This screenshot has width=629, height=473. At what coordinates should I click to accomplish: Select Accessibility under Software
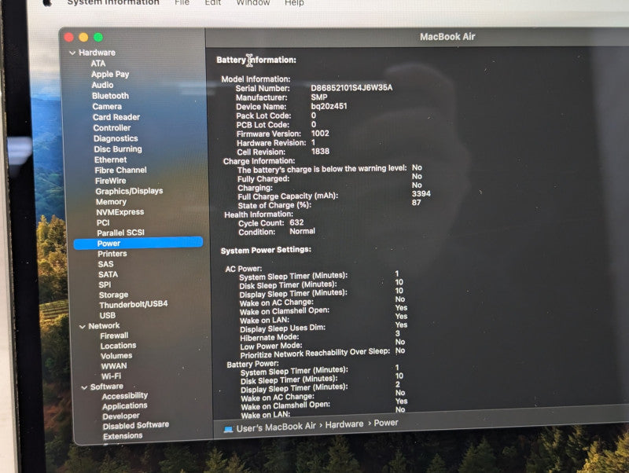click(125, 396)
